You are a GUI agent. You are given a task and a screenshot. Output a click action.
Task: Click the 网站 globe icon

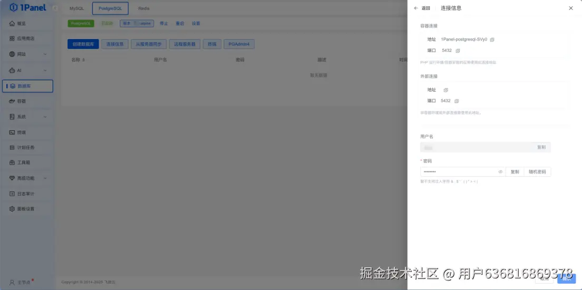[12, 54]
